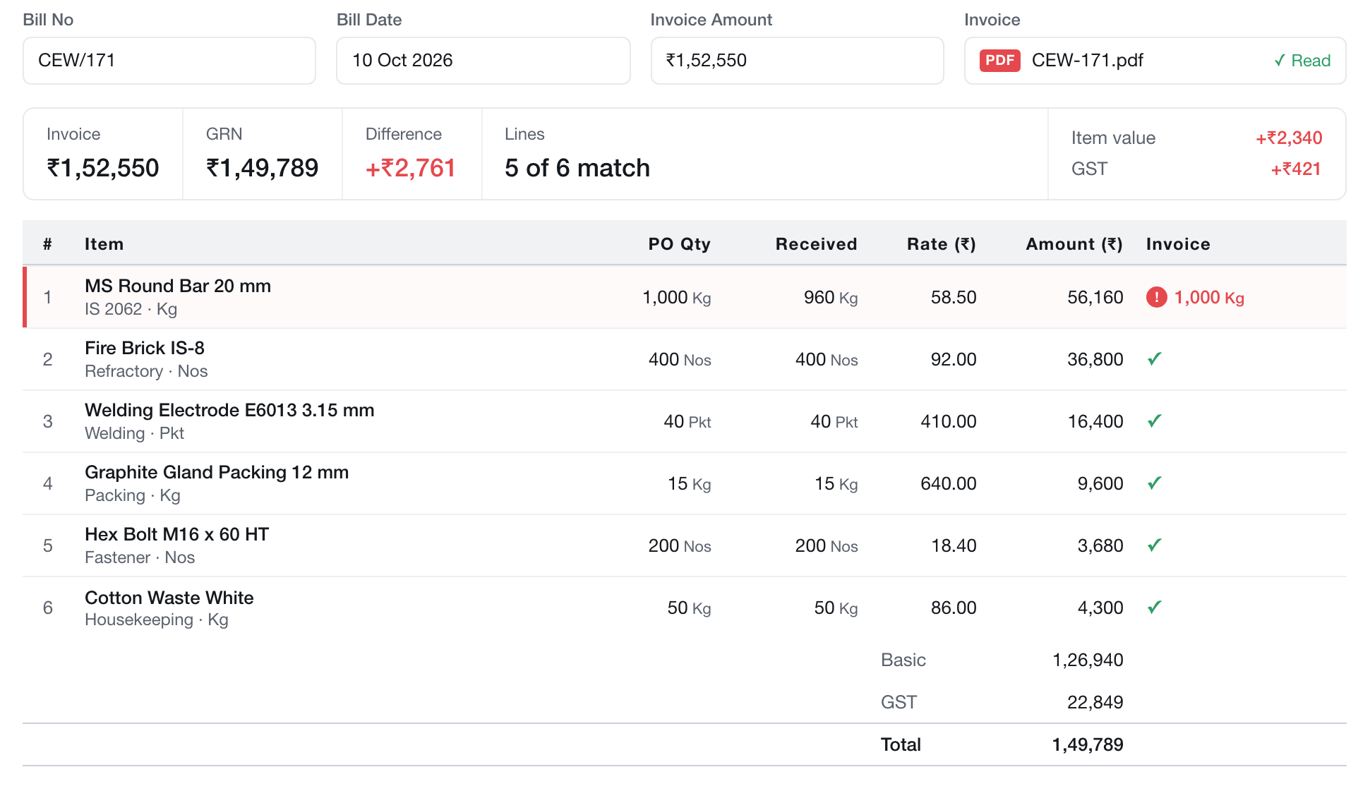Click the green match checkmark for Welding Electrode row
This screenshot has width=1358, height=803.
point(1155,421)
